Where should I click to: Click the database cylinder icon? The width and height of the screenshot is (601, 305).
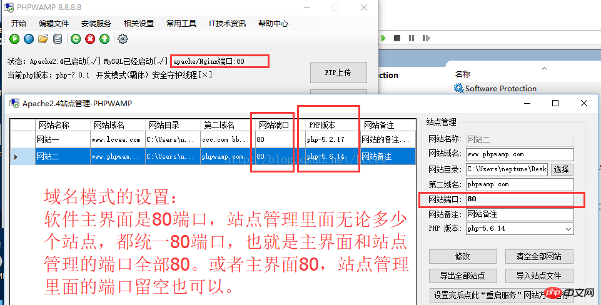[x=58, y=39]
